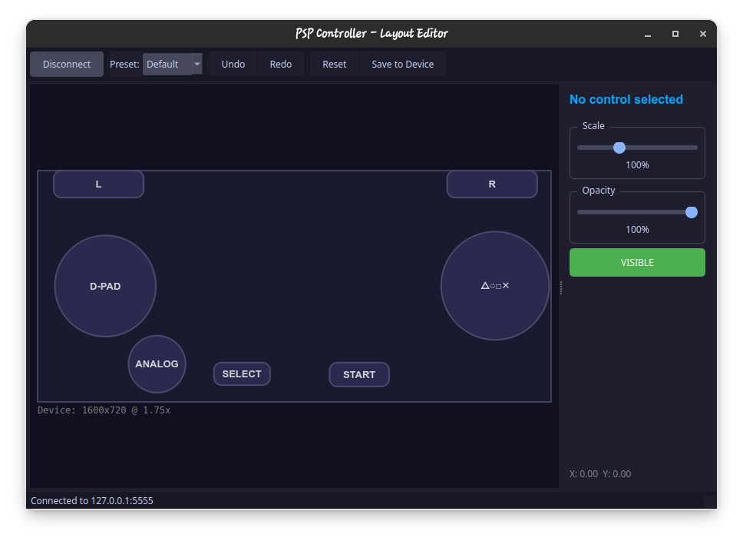Maximize the Layout Editor window

(675, 34)
